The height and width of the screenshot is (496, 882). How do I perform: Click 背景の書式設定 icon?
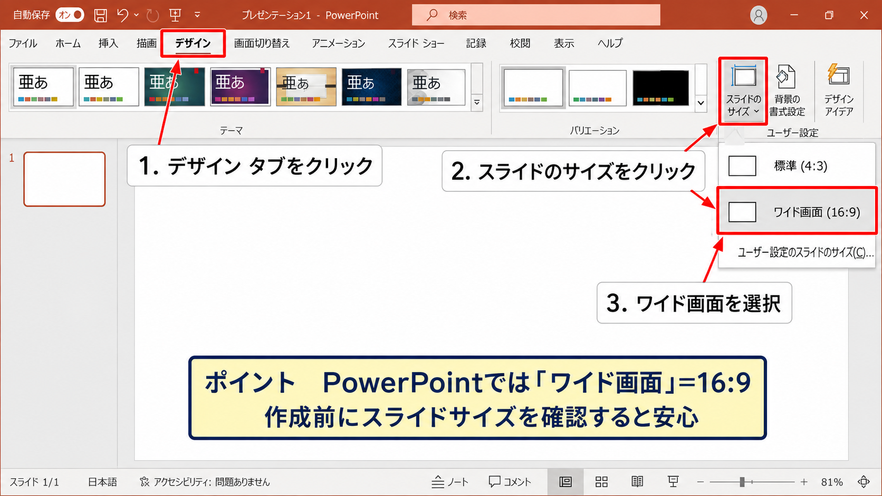coord(787,91)
